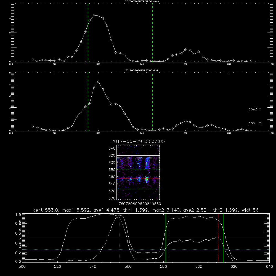
Task: Click the timestamp title above the spectral image
Action: 138,141
